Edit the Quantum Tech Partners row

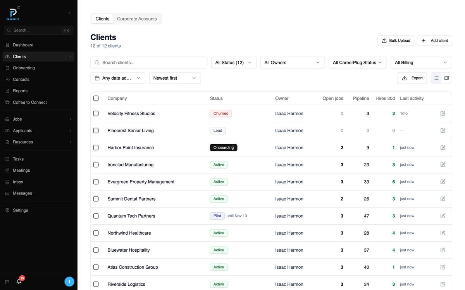pos(443,216)
